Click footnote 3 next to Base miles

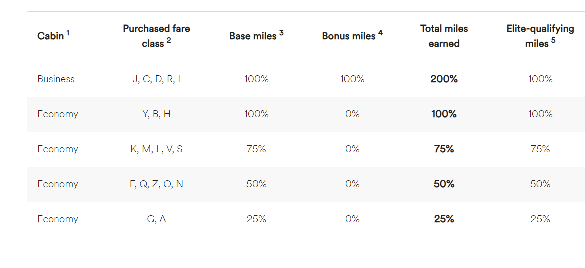coord(281,33)
